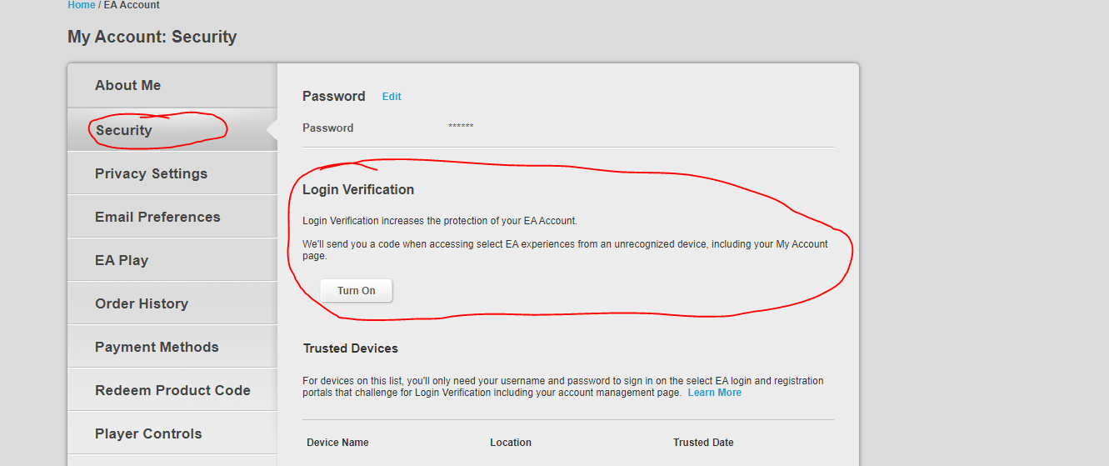The height and width of the screenshot is (466, 1109).
Task: Open Payment Methods
Action: (172, 347)
